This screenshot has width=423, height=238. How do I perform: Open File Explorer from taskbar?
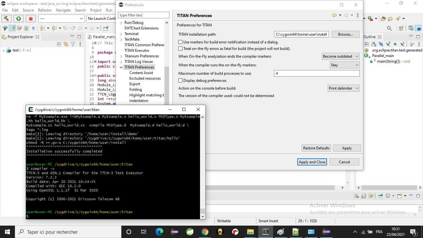[250, 232]
